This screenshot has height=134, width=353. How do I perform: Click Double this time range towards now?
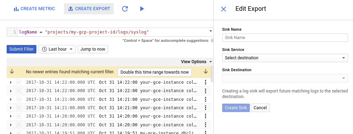[x=155, y=72]
